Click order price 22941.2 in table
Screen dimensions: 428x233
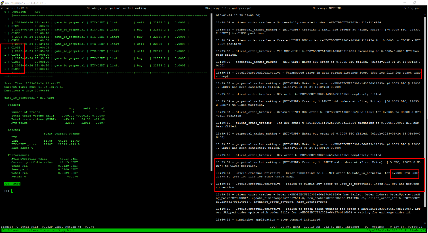point(159,29)
